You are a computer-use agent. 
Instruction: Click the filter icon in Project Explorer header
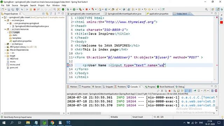click(x=51, y=14)
